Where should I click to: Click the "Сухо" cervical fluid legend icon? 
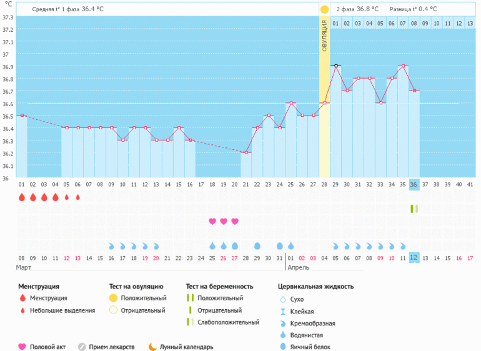(x=282, y=299)
